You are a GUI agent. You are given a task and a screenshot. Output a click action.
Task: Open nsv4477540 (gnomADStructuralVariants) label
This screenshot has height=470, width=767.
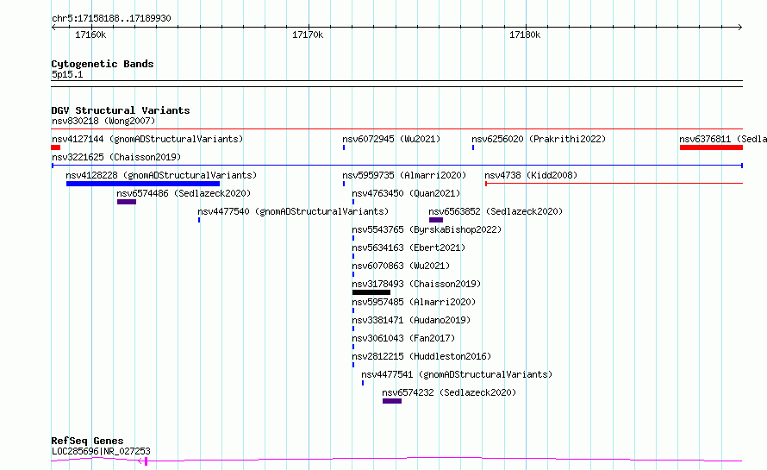293,211
